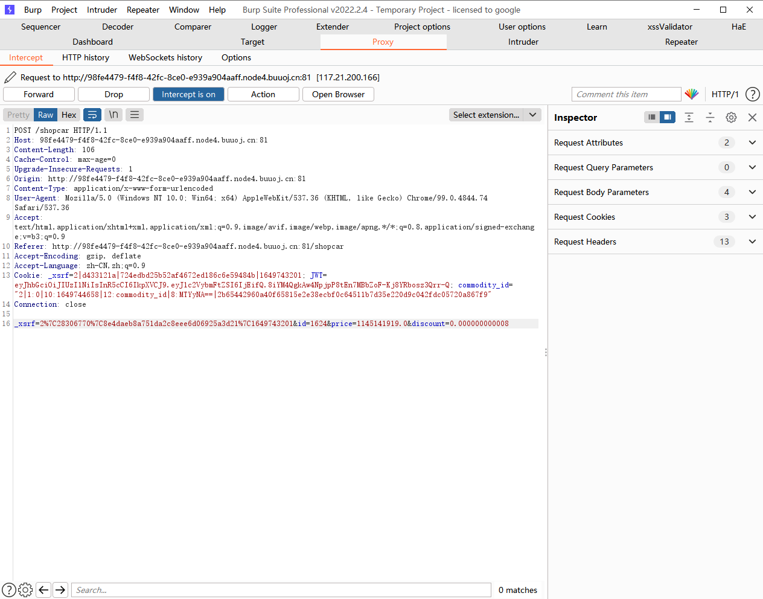Image resolution: width=763 pixels, height=599 pixels.
Task: Open the Help menu
Action: 217,10
